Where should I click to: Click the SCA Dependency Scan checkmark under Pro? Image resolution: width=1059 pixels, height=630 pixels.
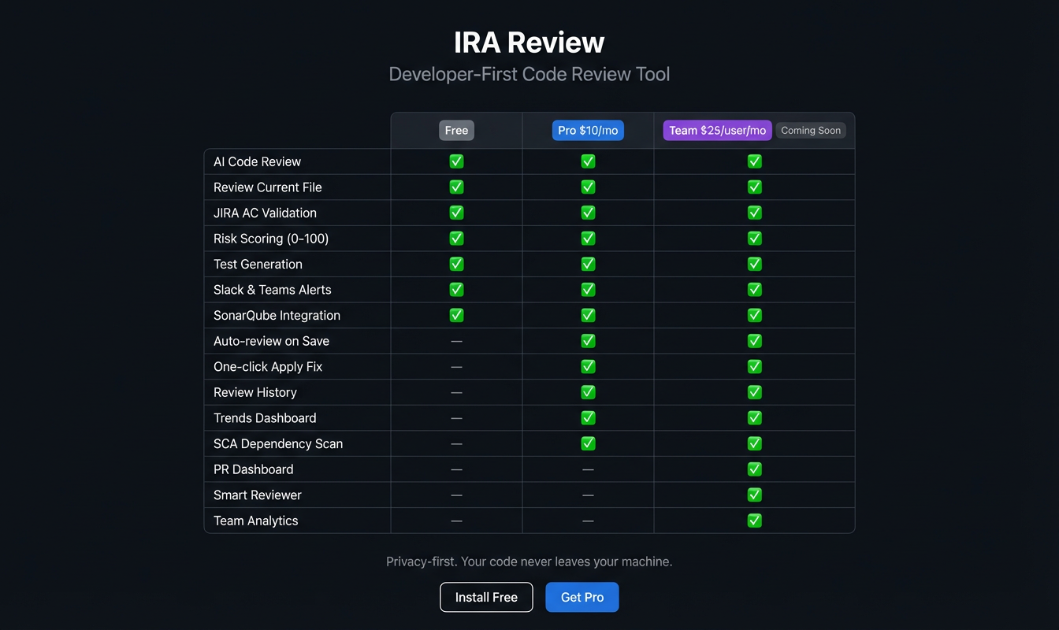(588, 443)
